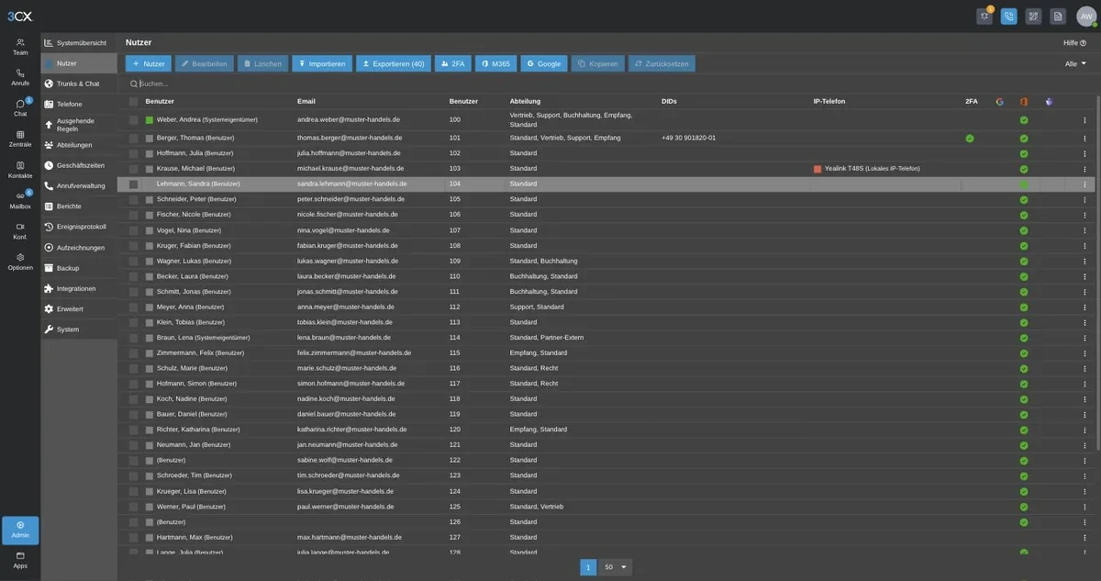Open the AW user avatar menu
The image size is (1101, 581).
(1086, 16)
